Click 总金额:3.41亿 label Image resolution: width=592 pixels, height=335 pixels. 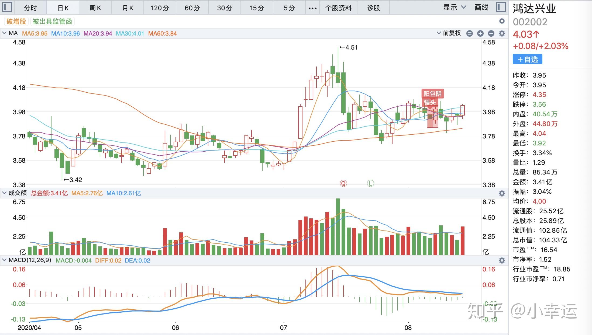tap(49, 193)
